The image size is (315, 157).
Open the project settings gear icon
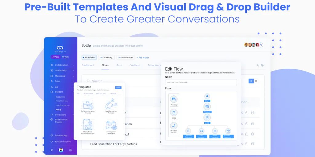click(x=262, y=65)
